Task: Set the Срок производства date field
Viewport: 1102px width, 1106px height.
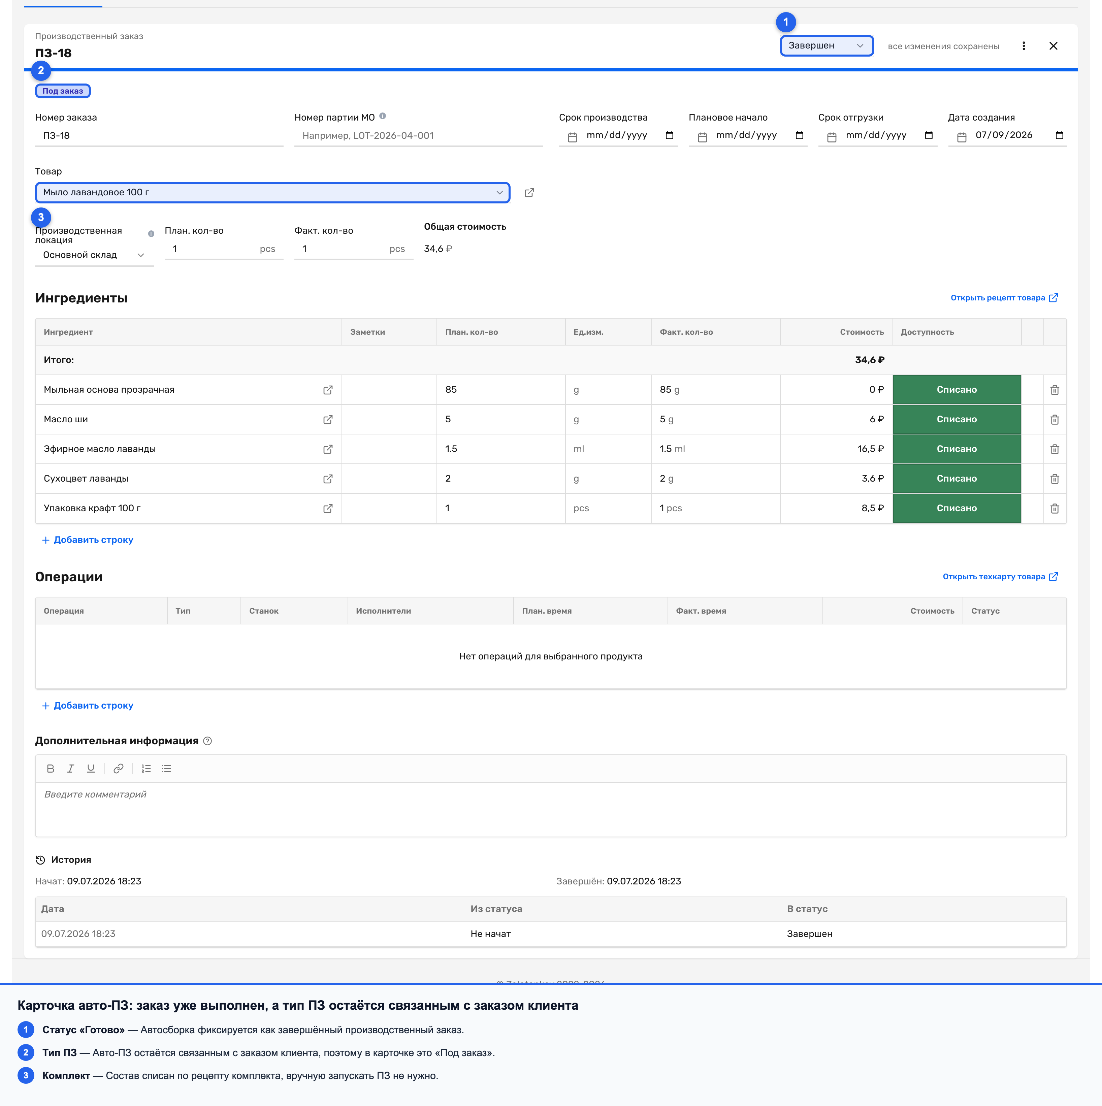Action: tap(618, 136)
